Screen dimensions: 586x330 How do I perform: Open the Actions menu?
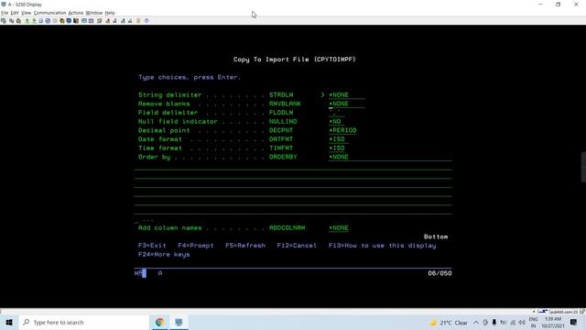76,13
